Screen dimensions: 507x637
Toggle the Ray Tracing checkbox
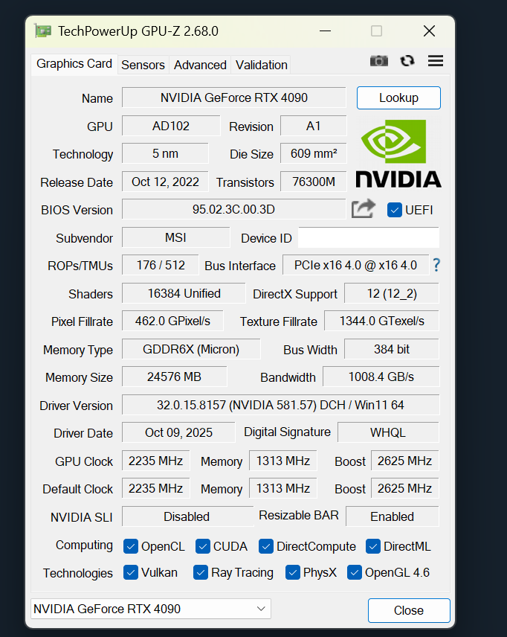[x=201, y=572]
